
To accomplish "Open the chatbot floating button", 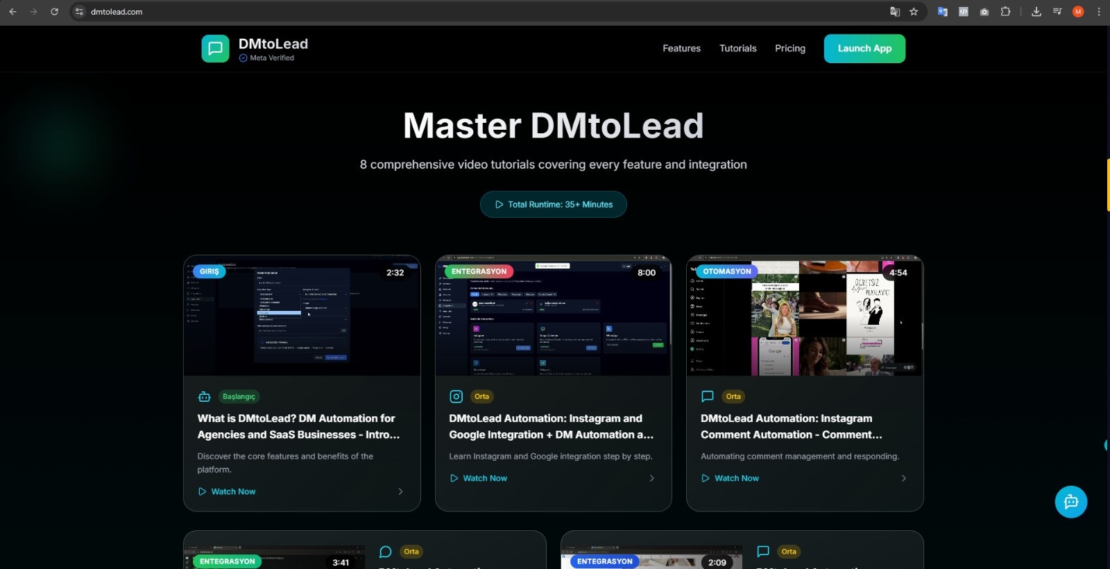I will [1071, 502].
